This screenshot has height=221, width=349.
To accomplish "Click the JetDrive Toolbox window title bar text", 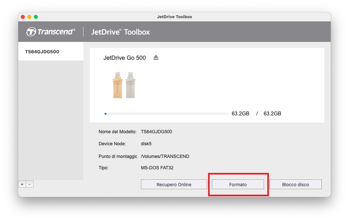I will (x=174, y=17).
